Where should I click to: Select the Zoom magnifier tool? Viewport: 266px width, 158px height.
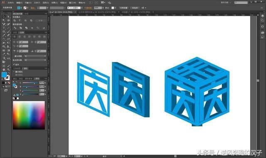click(8, 70)
